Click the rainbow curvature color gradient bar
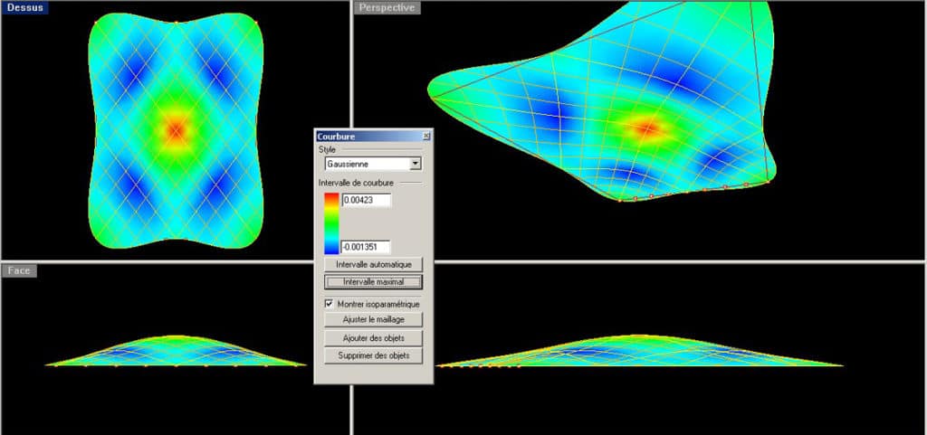This screenshot has height=435, width=927. pos(331,222)
